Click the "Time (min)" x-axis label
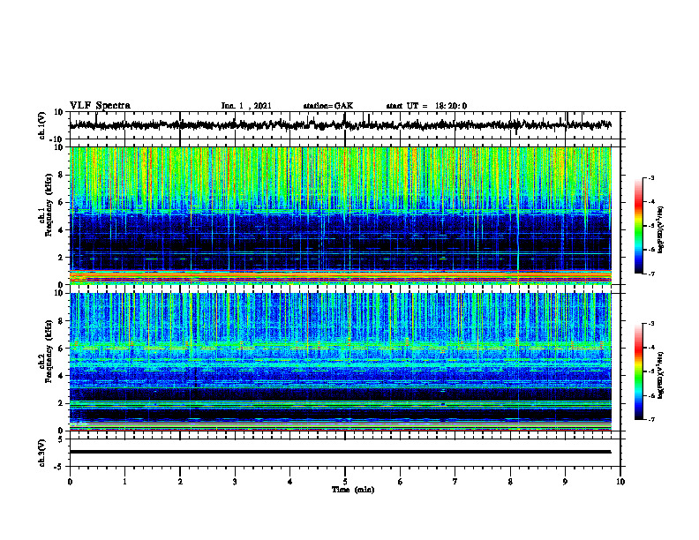This screenshot has width=699, height=540. click(353, 490)
